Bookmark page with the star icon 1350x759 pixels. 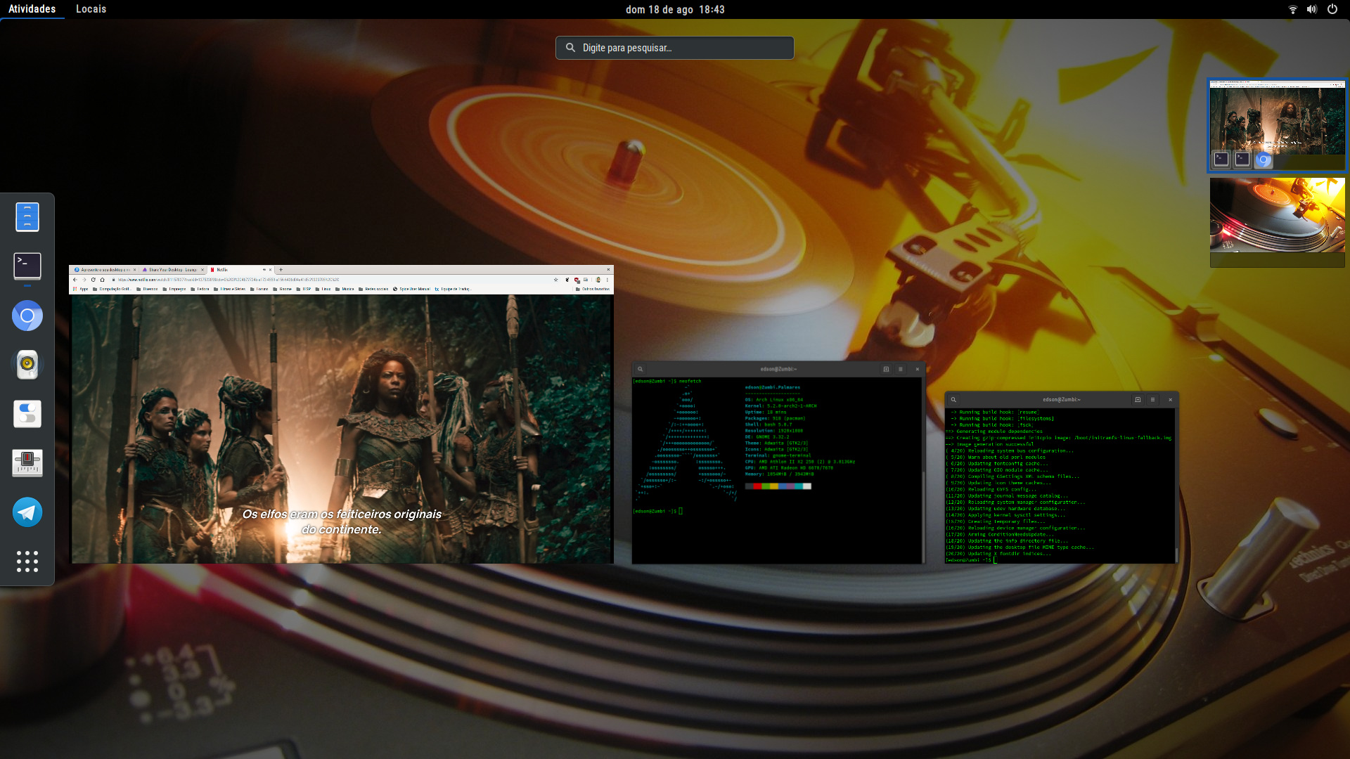pyautogui.click(x=555, y=280)
